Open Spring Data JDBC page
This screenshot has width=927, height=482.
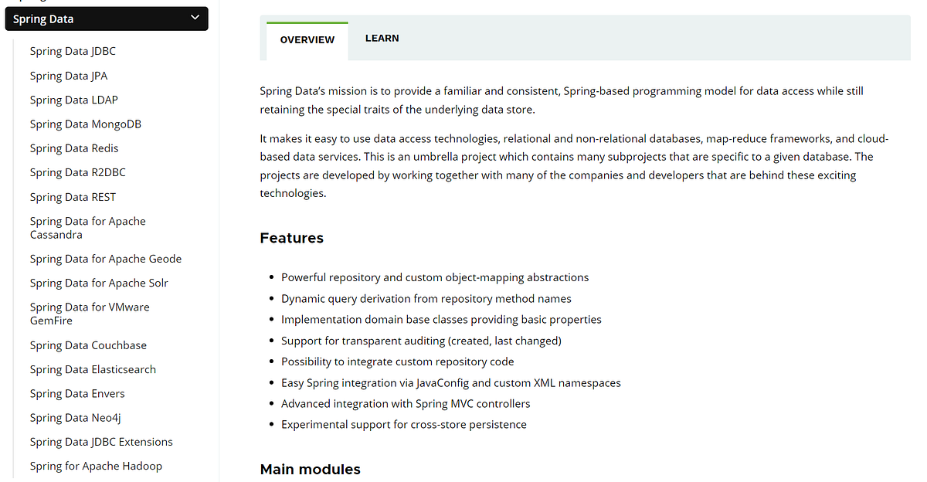coord(73,51)
